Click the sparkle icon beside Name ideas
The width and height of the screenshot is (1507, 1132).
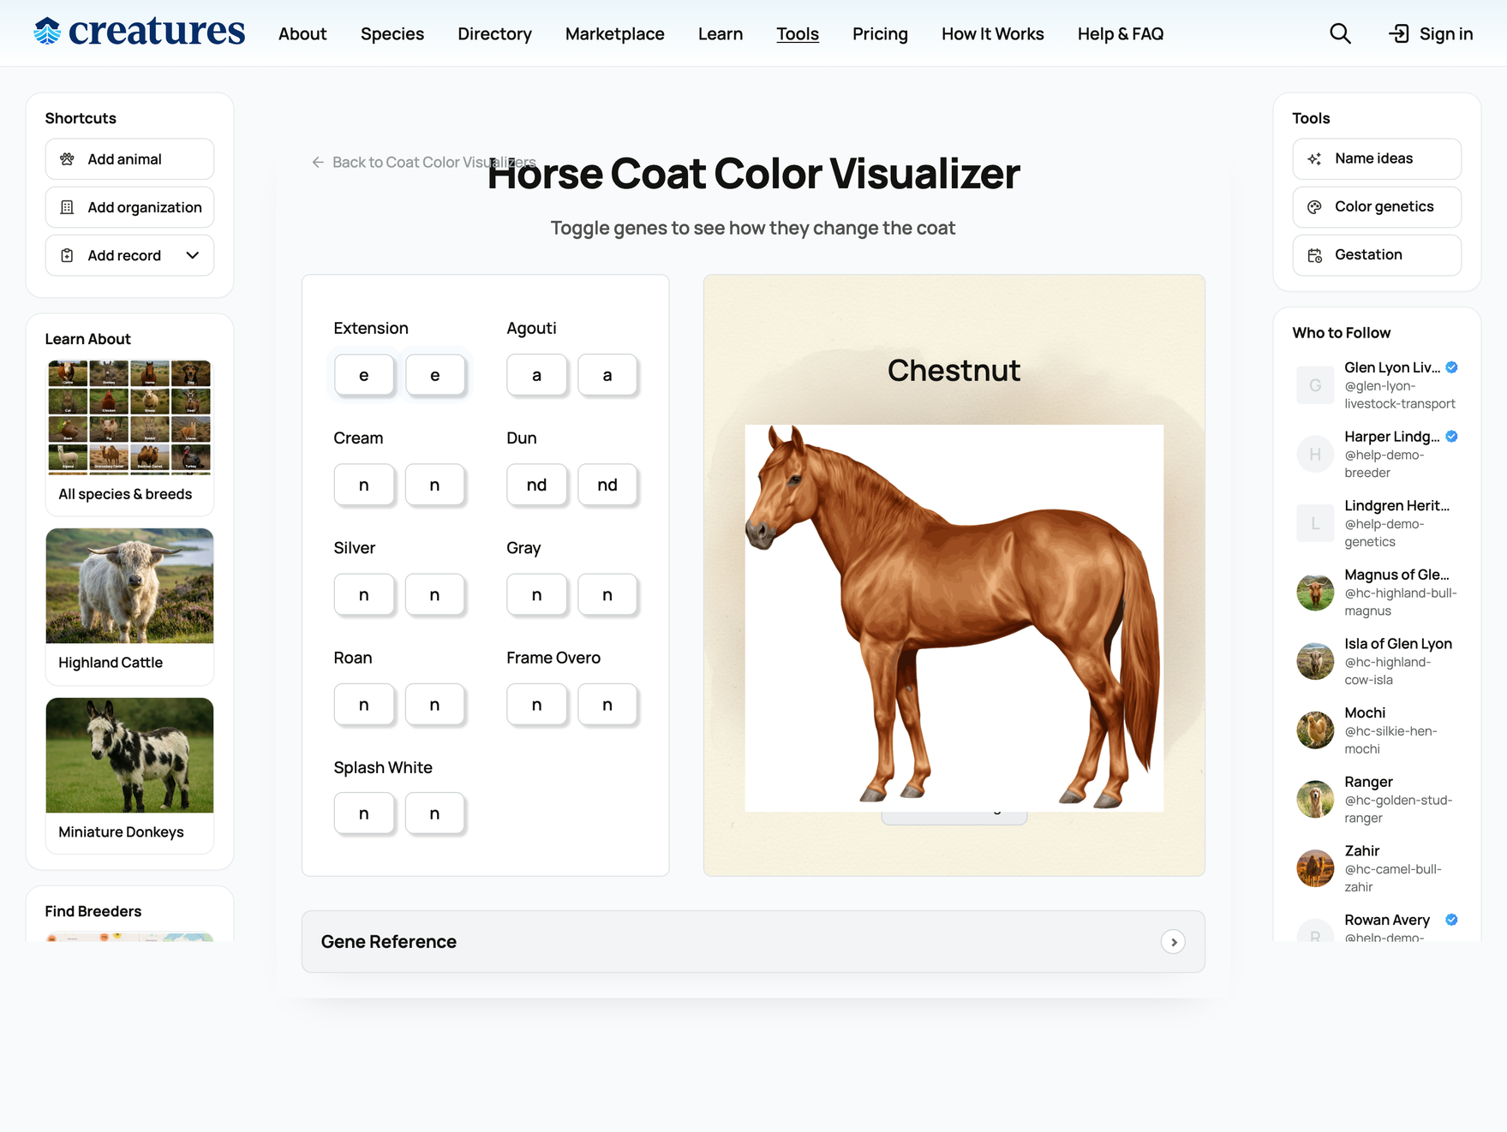pos(1314,158)
